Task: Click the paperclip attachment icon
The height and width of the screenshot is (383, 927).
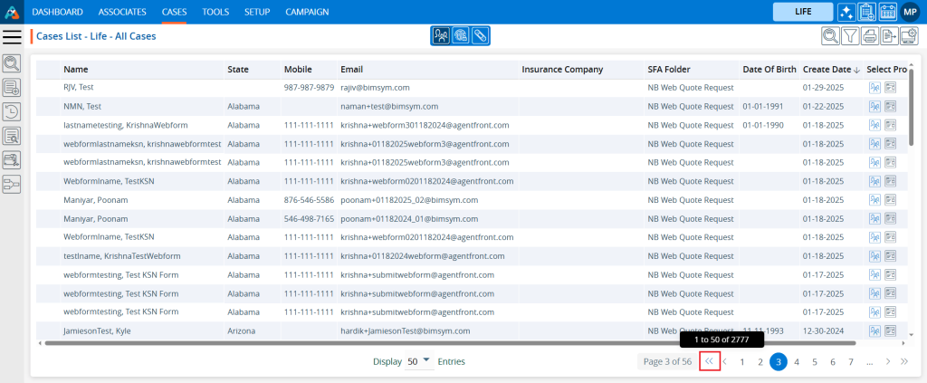Action: point(480,36)
